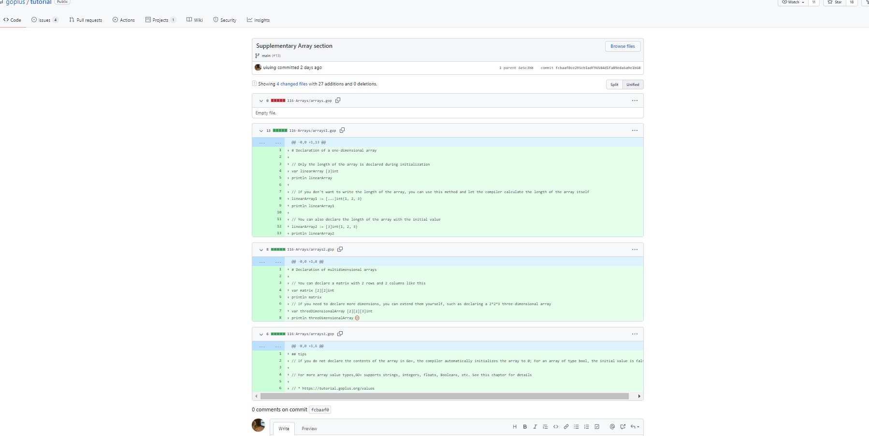Open the Security tab
This screenshot has height=436, width=869.
point(225,20)
